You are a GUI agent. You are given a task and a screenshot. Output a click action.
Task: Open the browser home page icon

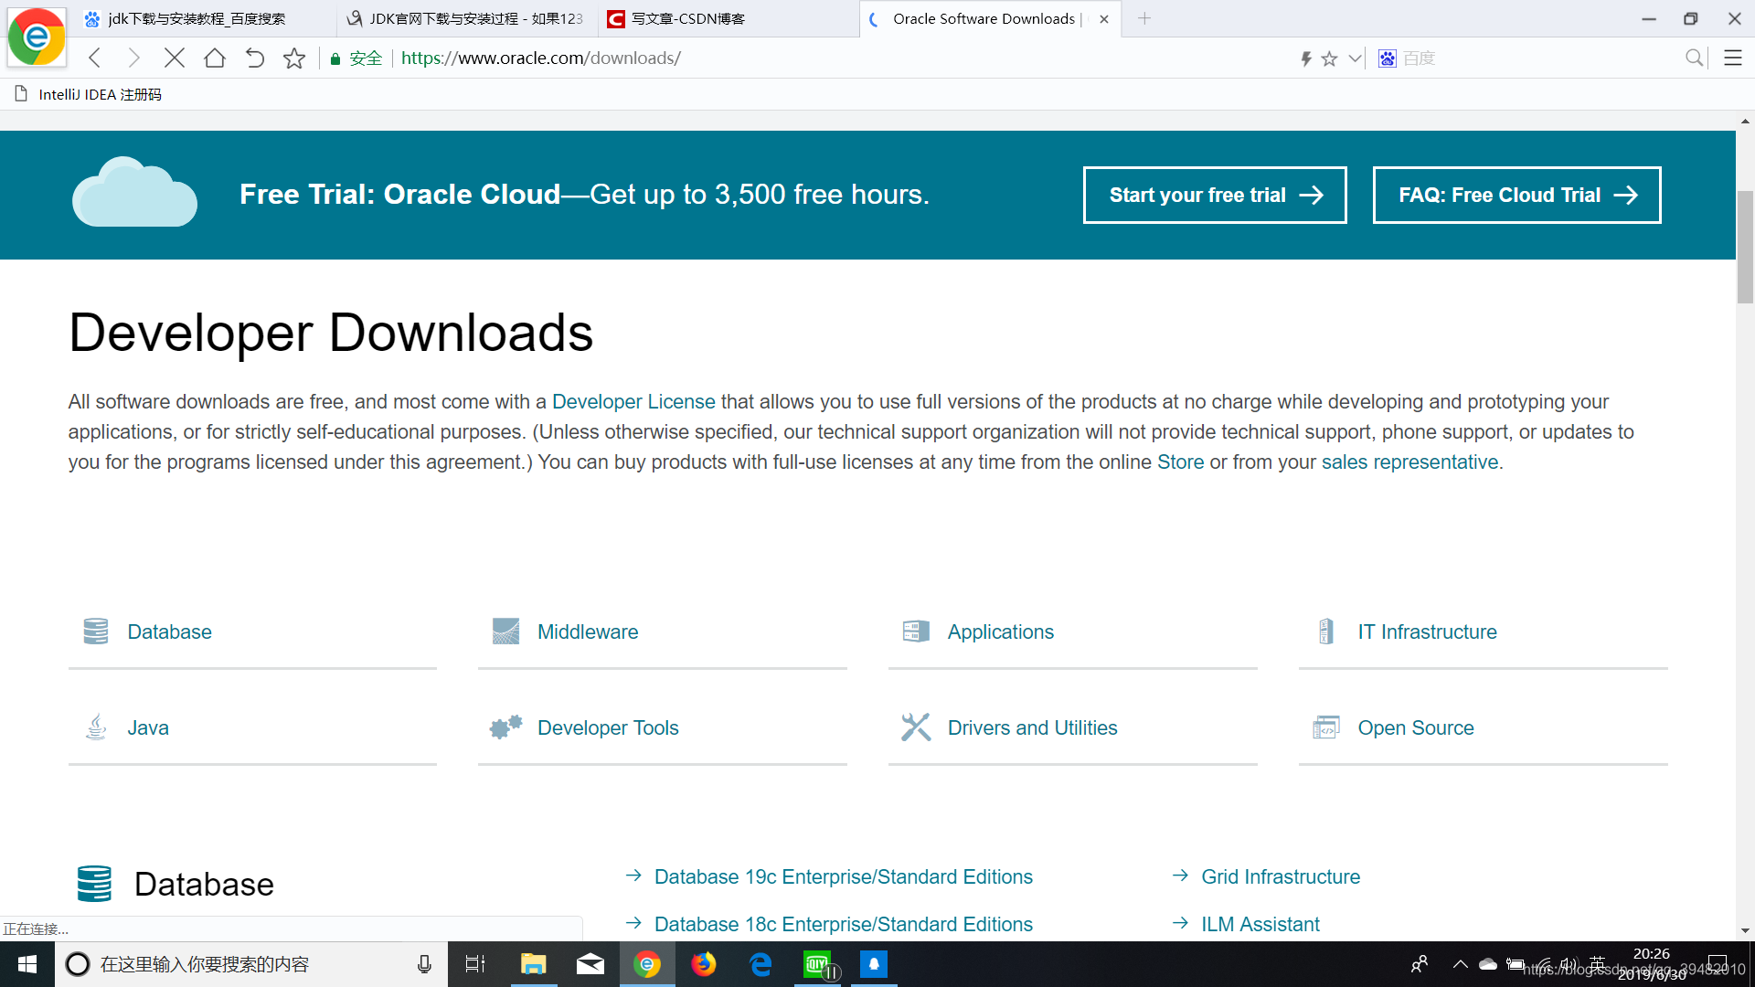(x=215, y=58)
